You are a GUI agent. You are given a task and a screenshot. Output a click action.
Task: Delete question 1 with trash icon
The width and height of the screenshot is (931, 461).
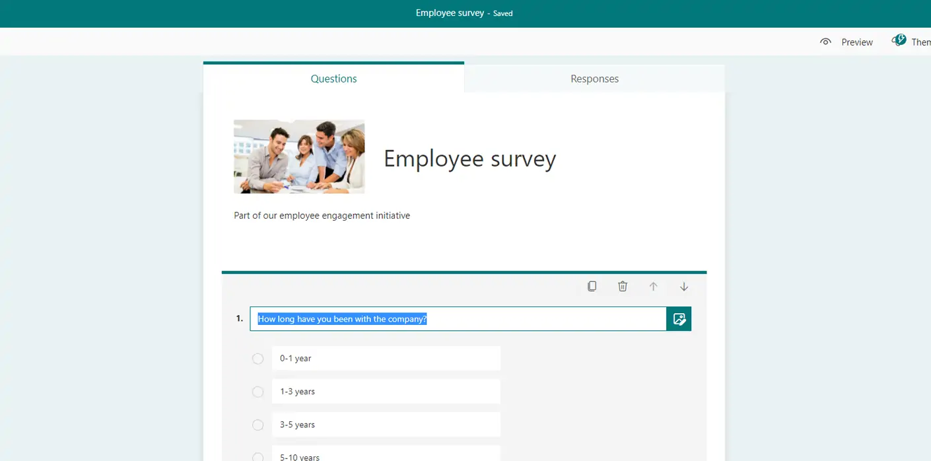pos(622,286)
